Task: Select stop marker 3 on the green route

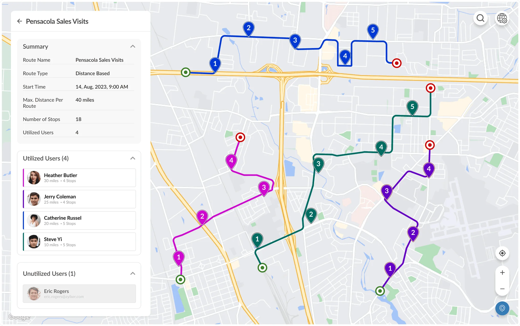Action: pyautogui.click(x=318, y=164)
